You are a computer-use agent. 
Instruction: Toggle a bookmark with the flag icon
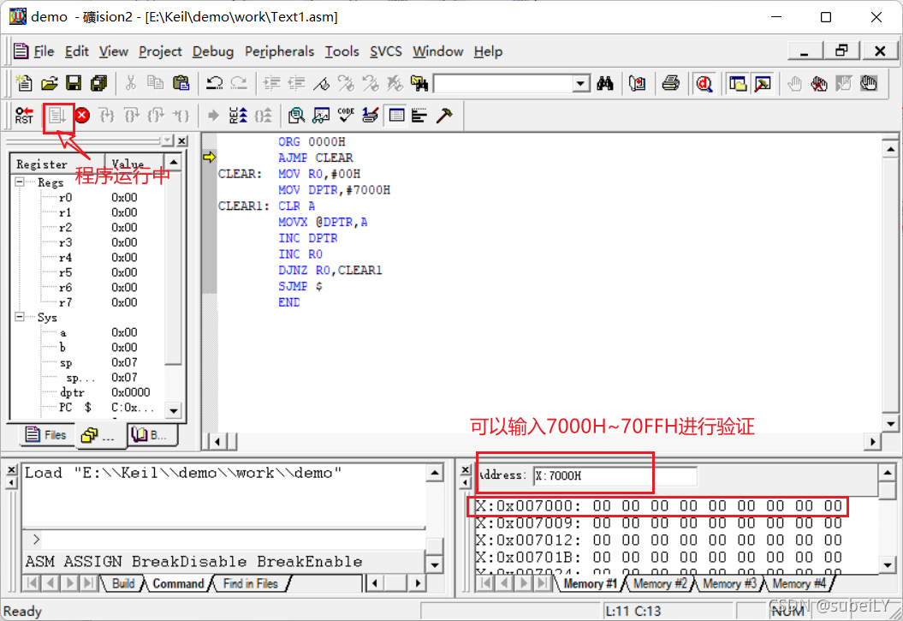click(321, 84)
